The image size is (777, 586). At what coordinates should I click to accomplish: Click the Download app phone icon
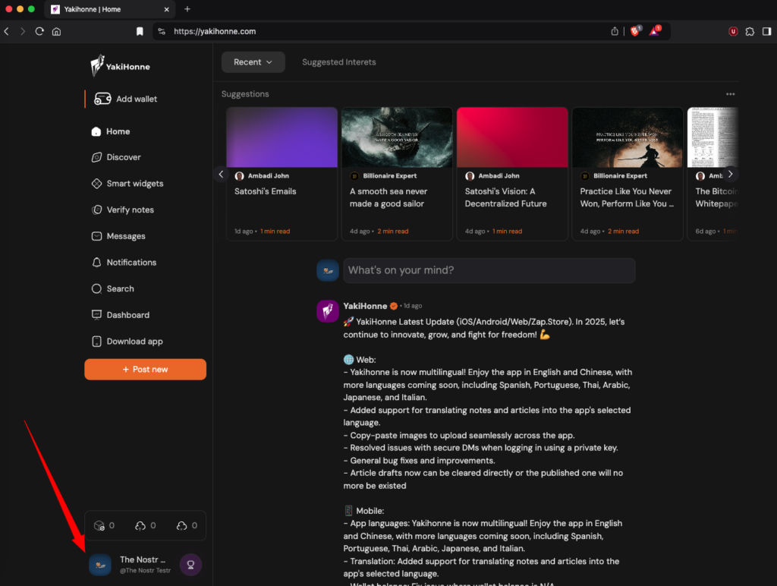click(x=96, y=341)
